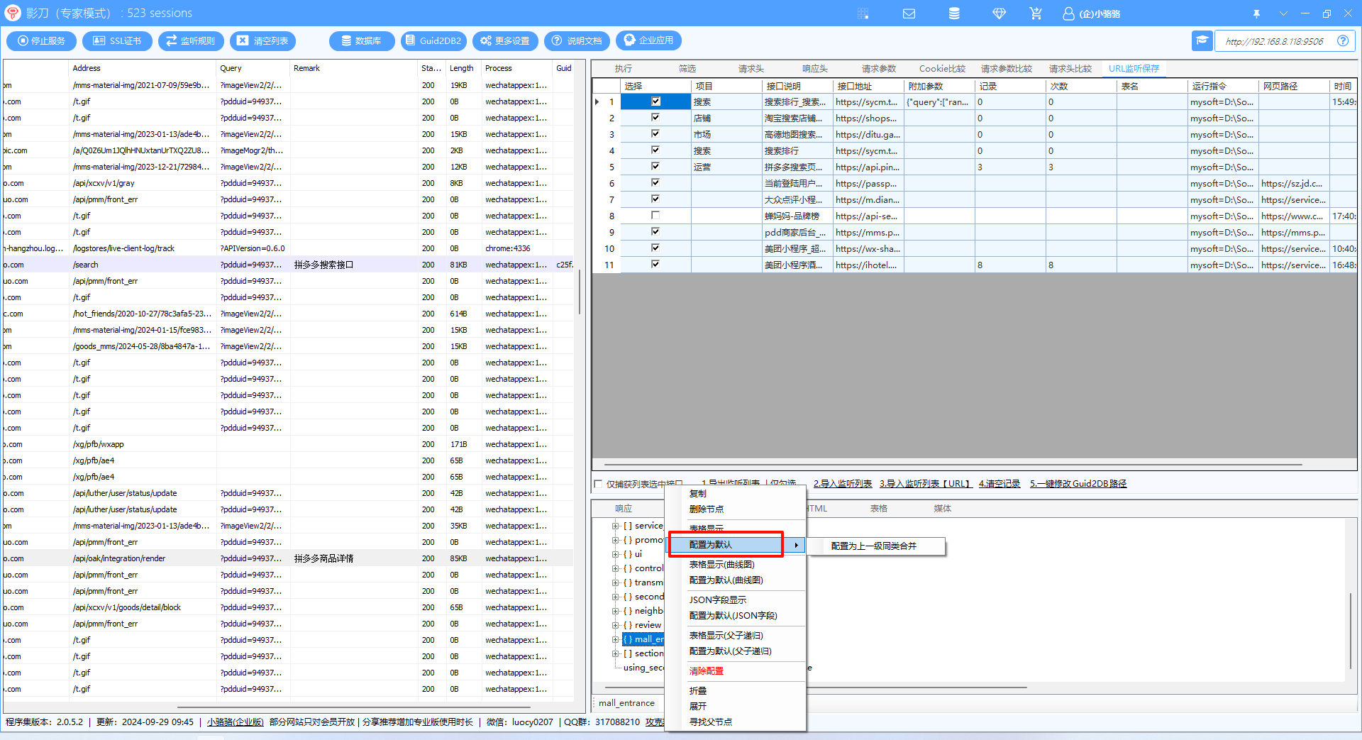1362x740 pixels.
Task: Open the diamond membership icon
Action: 999,13
